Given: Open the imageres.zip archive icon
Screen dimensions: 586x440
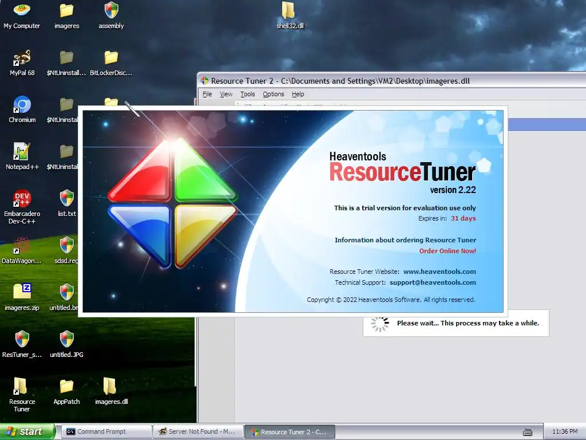Looking at the screenshot, I should (x=22, y=297).
